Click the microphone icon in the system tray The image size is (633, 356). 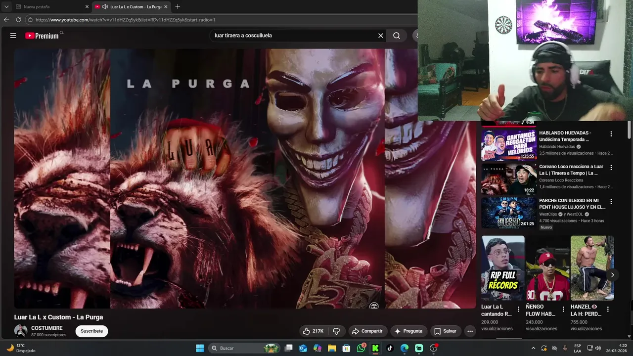tap(565, 348)
